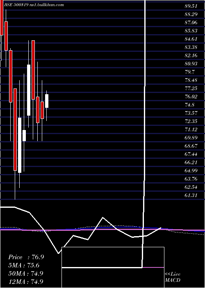This screenshot has width=205, height=288.
Task: Click the 72.35 price axis label
Action: coord(191,121)
